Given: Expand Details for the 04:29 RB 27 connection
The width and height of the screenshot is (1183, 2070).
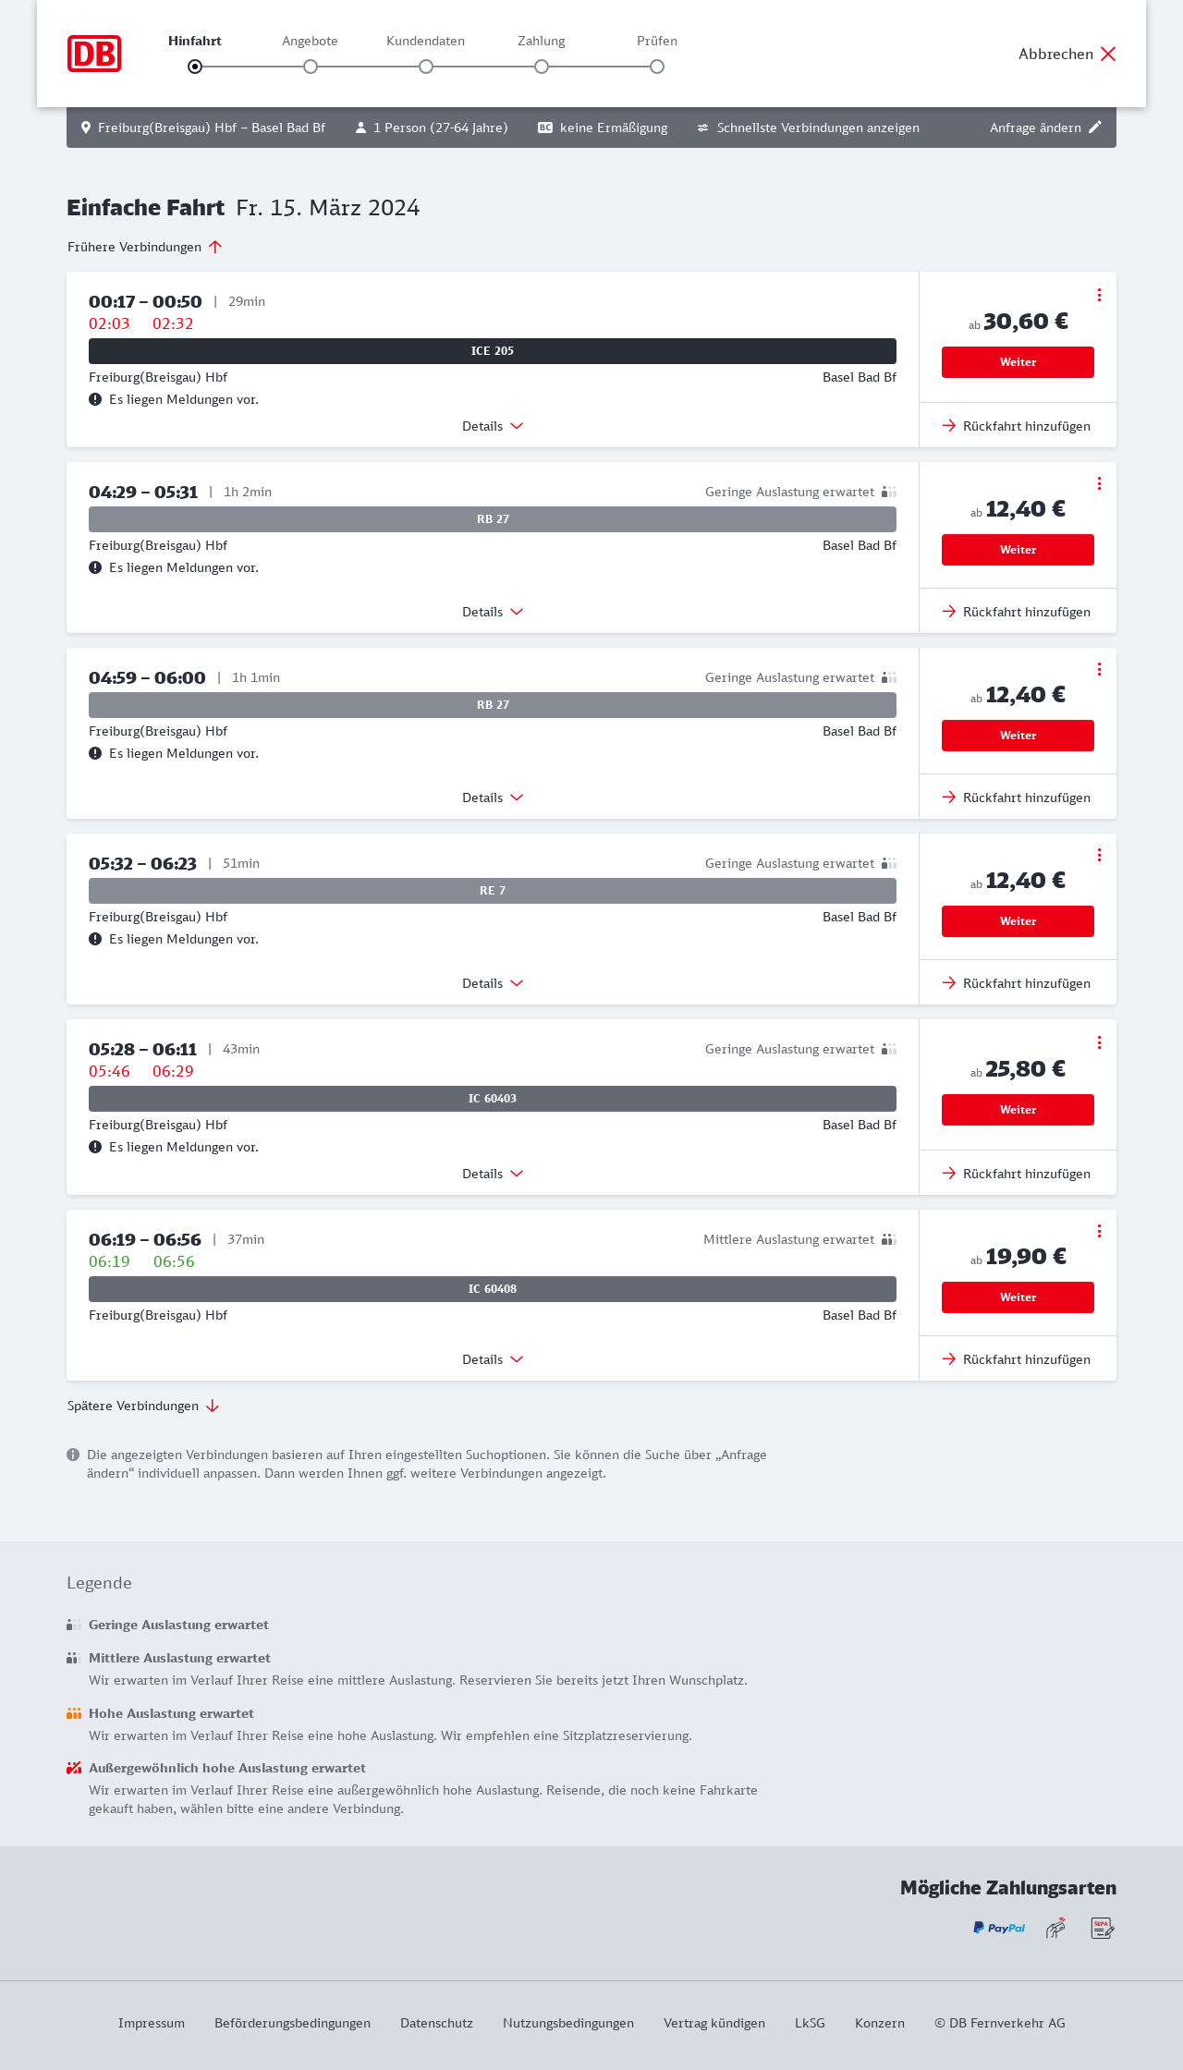Looking at the screenshot, I should pyautogui.click(x=493, y=612).
